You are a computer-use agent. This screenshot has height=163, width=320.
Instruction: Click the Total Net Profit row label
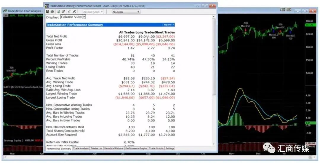[x=57, y=36]
